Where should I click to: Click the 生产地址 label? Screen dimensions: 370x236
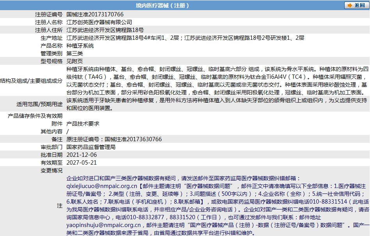click(x=52, y=38)
